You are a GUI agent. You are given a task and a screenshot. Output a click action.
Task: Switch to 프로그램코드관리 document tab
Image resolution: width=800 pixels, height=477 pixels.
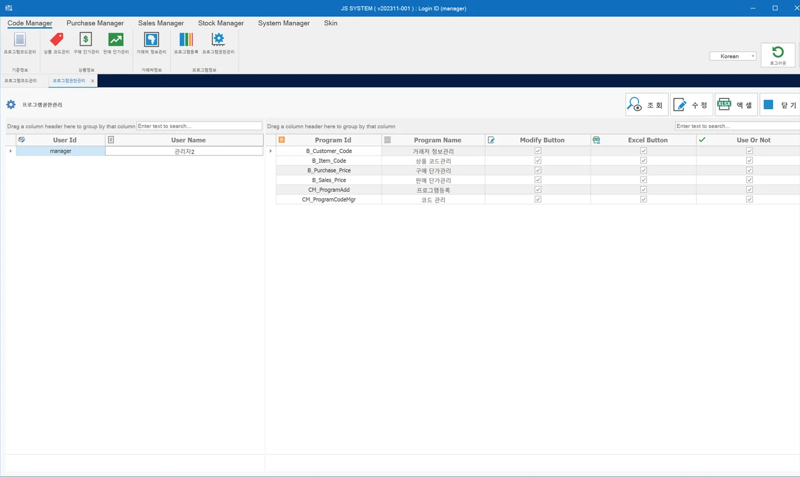click(x=21, y=81)
